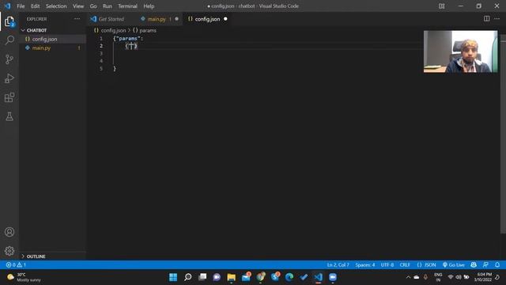This screenshot has width=506, height=285.
Task: Select main.py in the Explorer tree
Action: coord(41,47)
